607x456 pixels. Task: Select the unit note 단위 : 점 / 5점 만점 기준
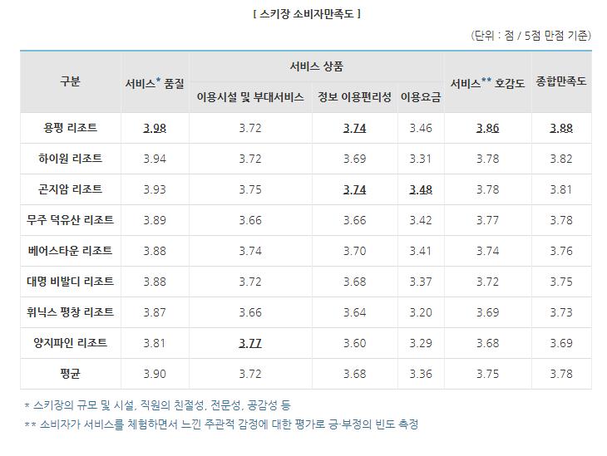pos(531,36)
